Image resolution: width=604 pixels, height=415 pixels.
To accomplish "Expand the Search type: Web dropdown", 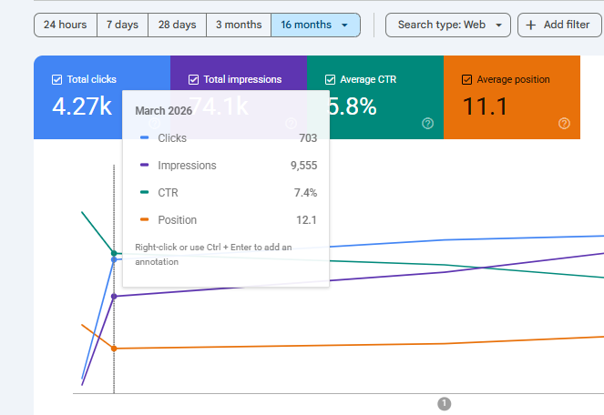I will (448, 25).
